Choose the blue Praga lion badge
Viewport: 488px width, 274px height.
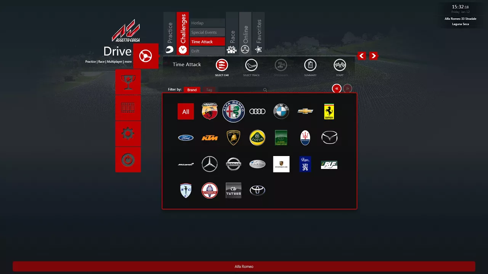tap(305, 164)
